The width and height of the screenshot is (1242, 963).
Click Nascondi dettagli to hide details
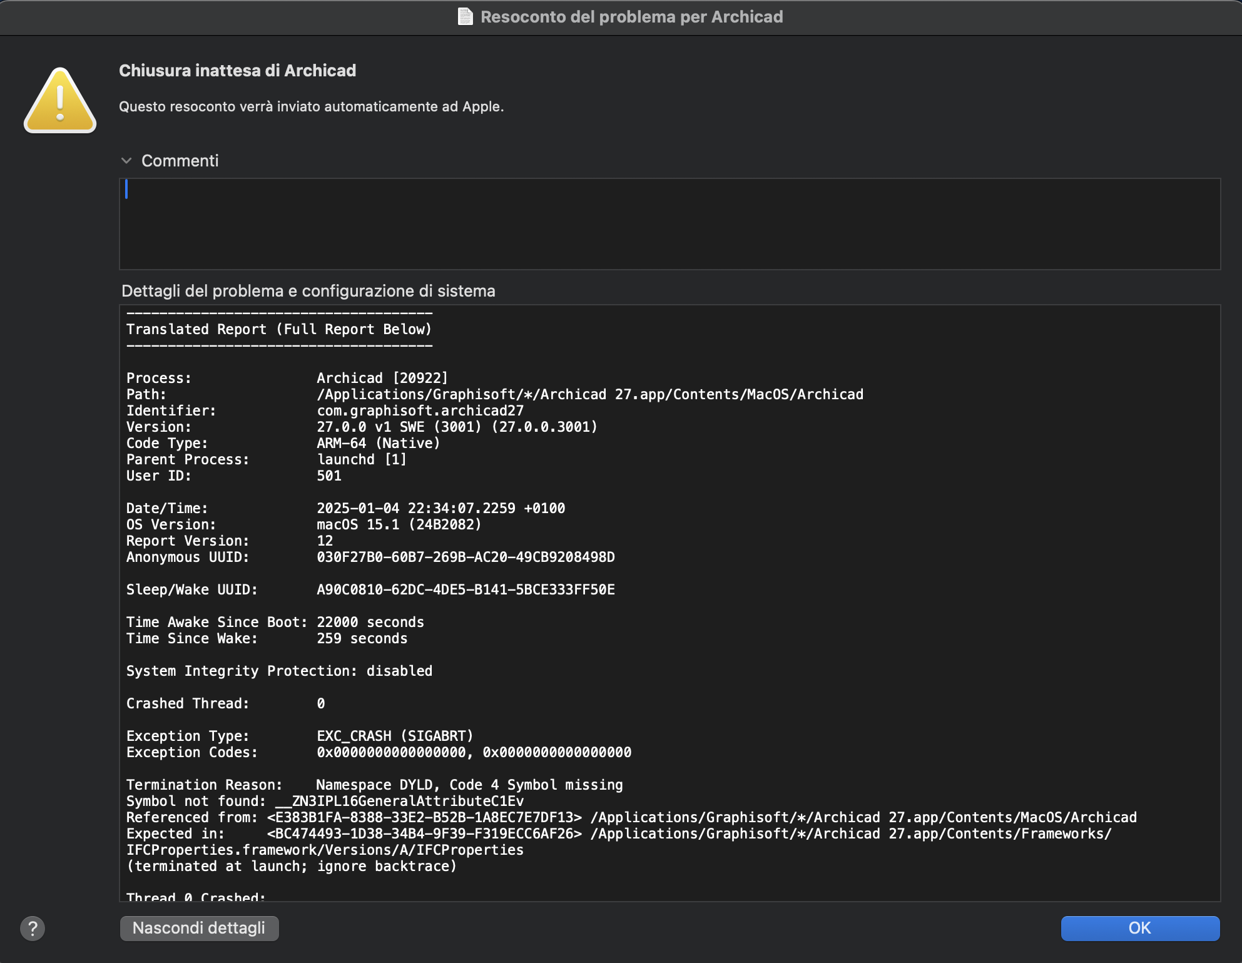(199, 928)
